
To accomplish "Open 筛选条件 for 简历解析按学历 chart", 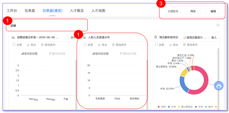I will [x=190, y=45].
